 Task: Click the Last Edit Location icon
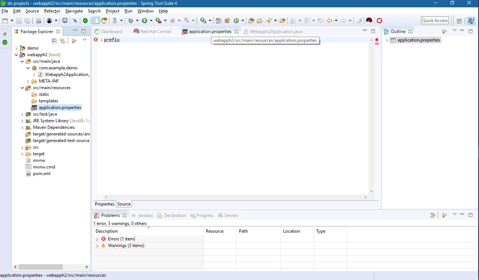pyautogui.click(x=321, y=21)
